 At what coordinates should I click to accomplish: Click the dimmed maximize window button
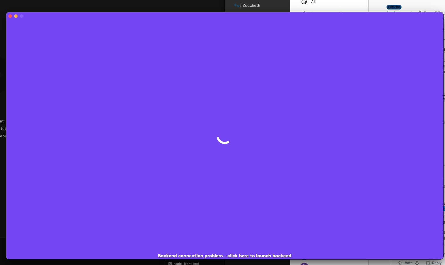coord(22,16)
